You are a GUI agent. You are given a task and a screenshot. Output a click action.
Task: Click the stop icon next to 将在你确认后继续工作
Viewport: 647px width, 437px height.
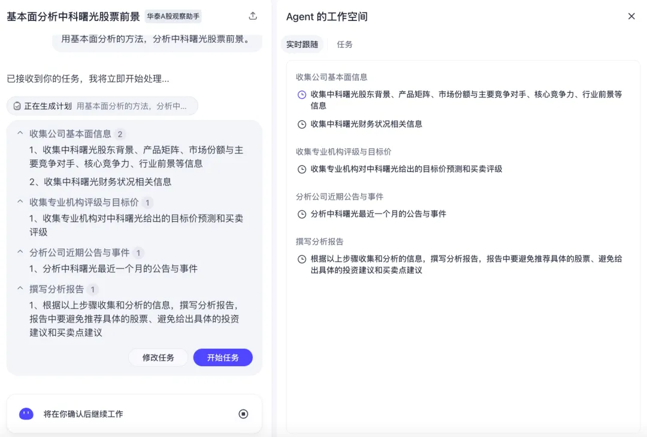pyautogui.click(x=243, y=414)
